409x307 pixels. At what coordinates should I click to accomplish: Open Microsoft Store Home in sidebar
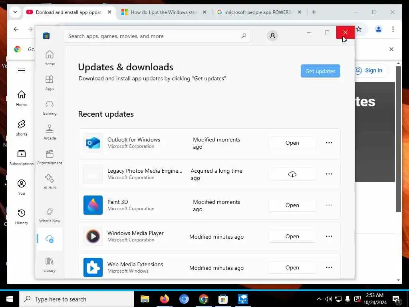[50, 58]
